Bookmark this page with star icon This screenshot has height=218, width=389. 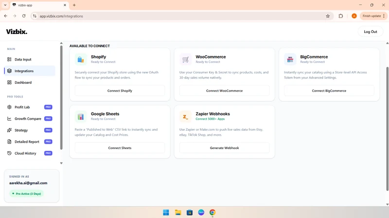pos(328,16)
